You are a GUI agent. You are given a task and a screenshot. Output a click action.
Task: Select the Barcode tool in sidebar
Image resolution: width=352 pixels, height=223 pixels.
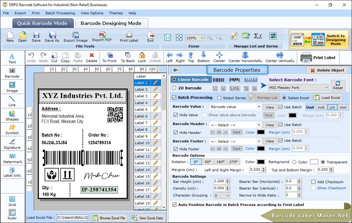pyautogui.click(x=12, y=73)
